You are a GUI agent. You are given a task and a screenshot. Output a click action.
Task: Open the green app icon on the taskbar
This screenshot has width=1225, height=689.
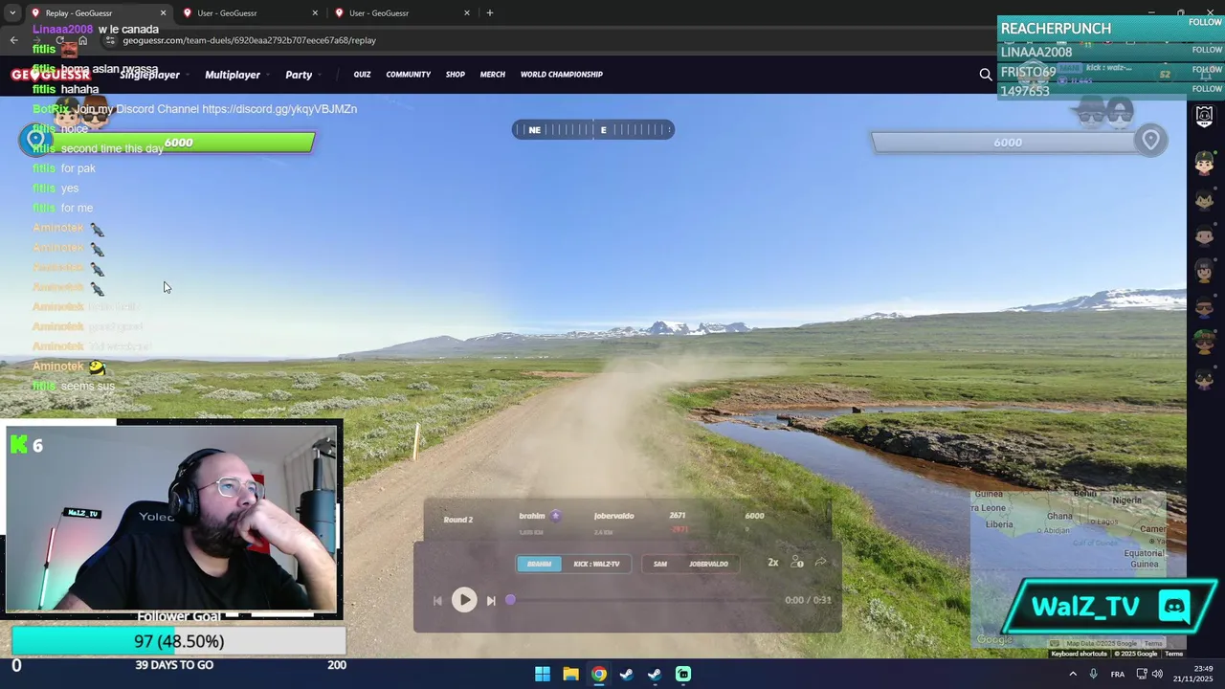(683, 674)
